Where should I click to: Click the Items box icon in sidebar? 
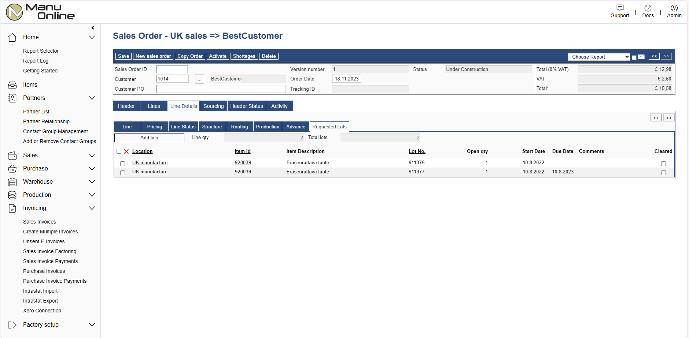12,85
